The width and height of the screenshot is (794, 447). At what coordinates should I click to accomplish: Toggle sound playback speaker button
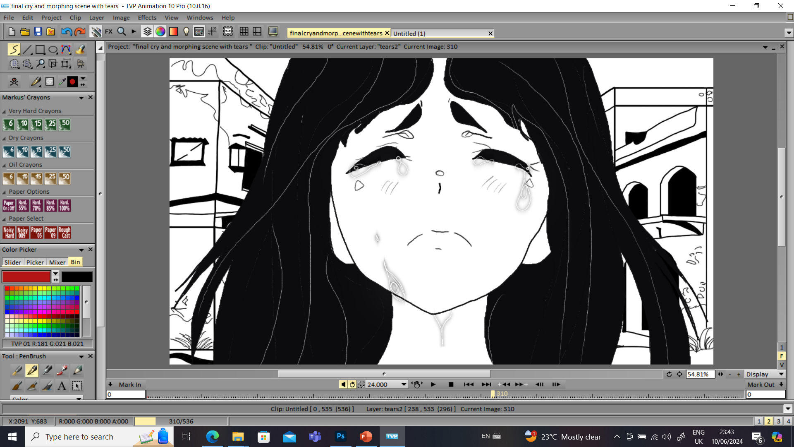pyautogui.click(x=343, y=385)
